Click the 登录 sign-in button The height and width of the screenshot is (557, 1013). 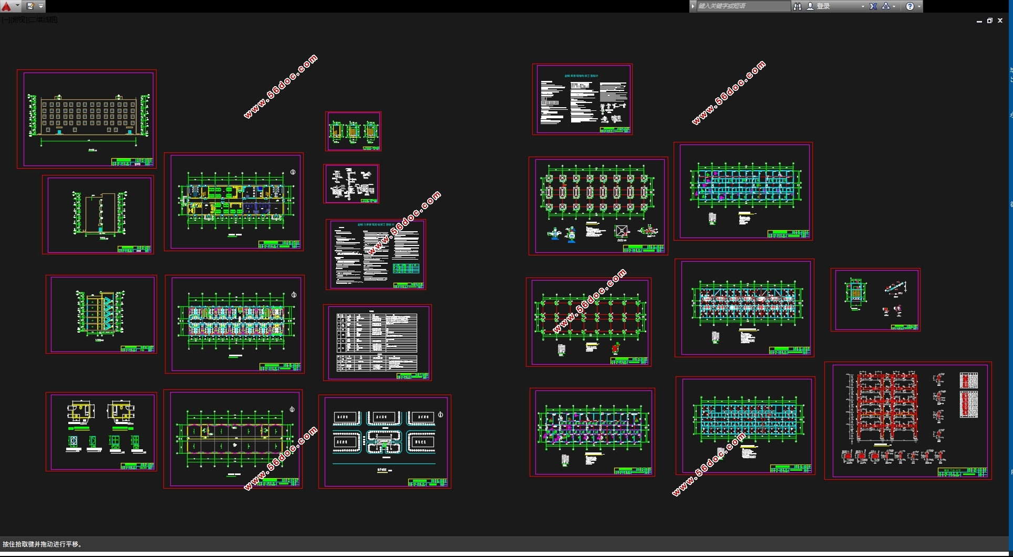point(823,6)
